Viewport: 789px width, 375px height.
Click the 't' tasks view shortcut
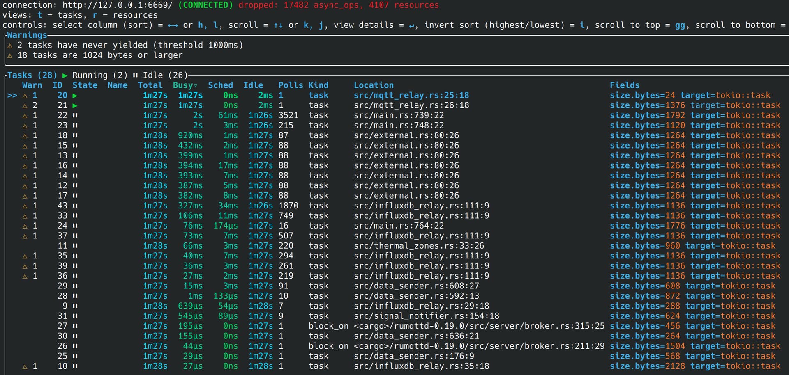point(40,15)
